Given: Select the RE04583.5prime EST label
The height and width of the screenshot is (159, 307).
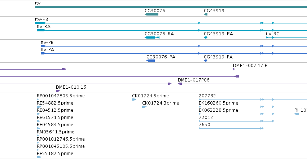Looking at the screenshot, I should [55, 125].
